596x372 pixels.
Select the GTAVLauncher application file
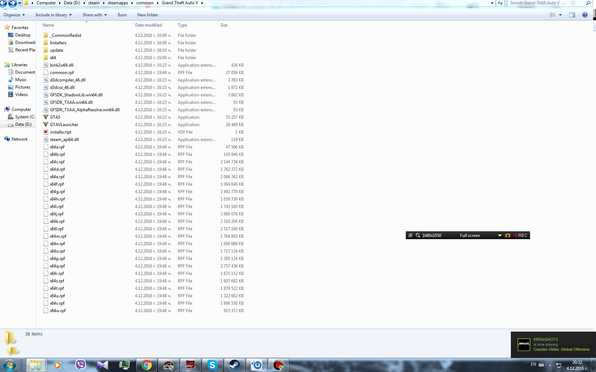pyautogui.click(x=64, y=125)
